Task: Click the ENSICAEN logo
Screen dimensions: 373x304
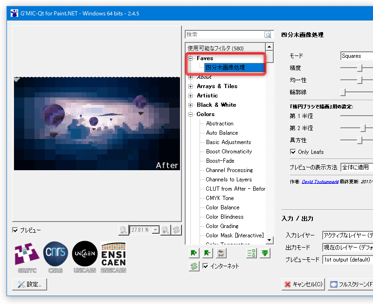Action: [x=113, y=258]
